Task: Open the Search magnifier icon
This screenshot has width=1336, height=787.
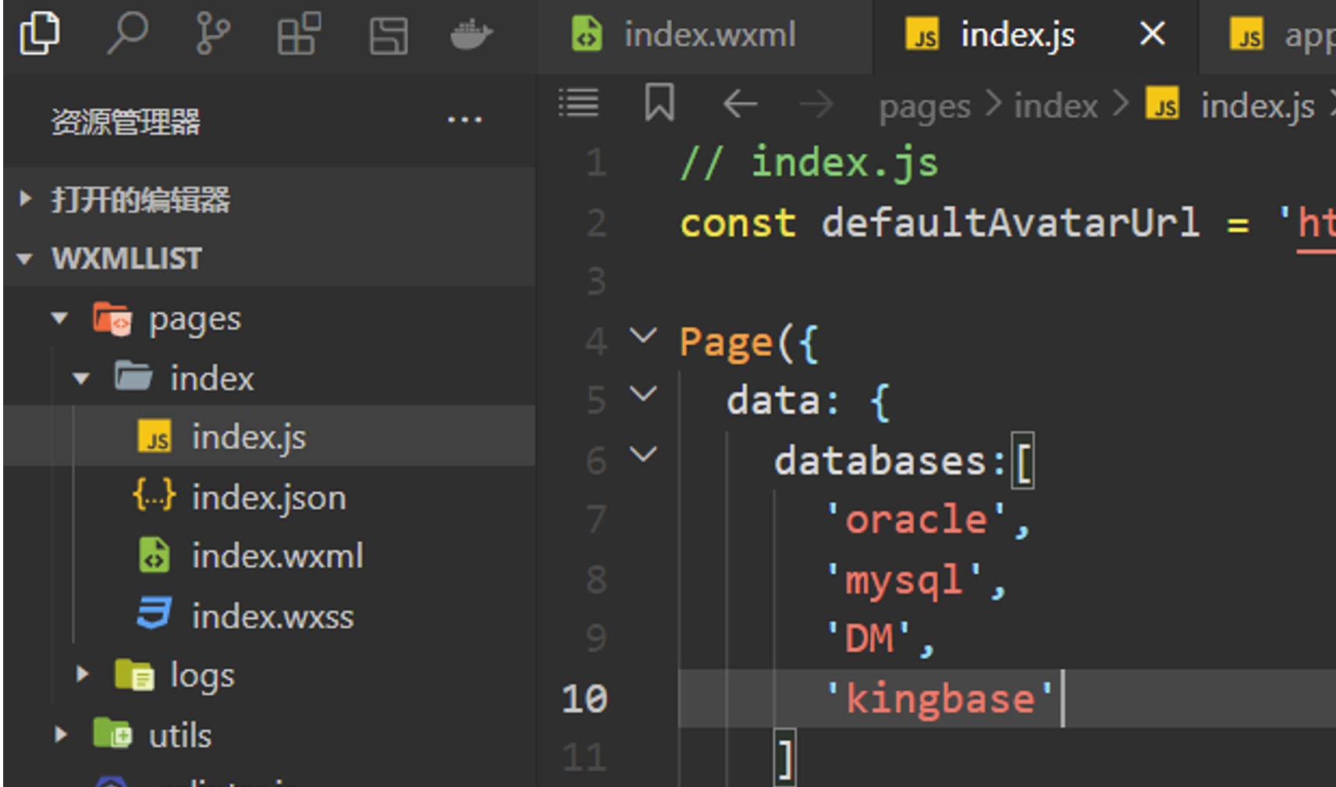Action: [127, 34]
